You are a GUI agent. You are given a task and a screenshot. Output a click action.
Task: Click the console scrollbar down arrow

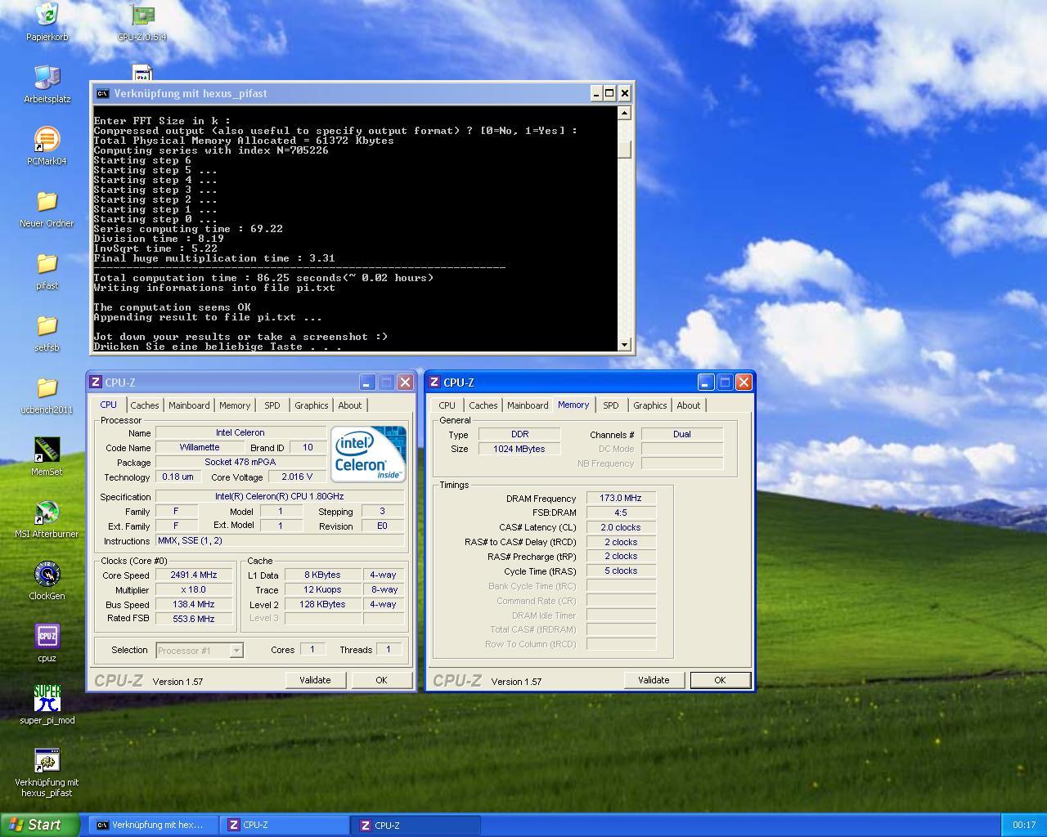tap(625, 344)
